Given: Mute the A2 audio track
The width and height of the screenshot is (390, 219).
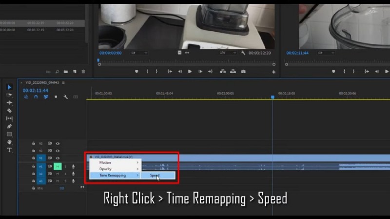Looking at the screenshot, I should (x=58, y=174).
